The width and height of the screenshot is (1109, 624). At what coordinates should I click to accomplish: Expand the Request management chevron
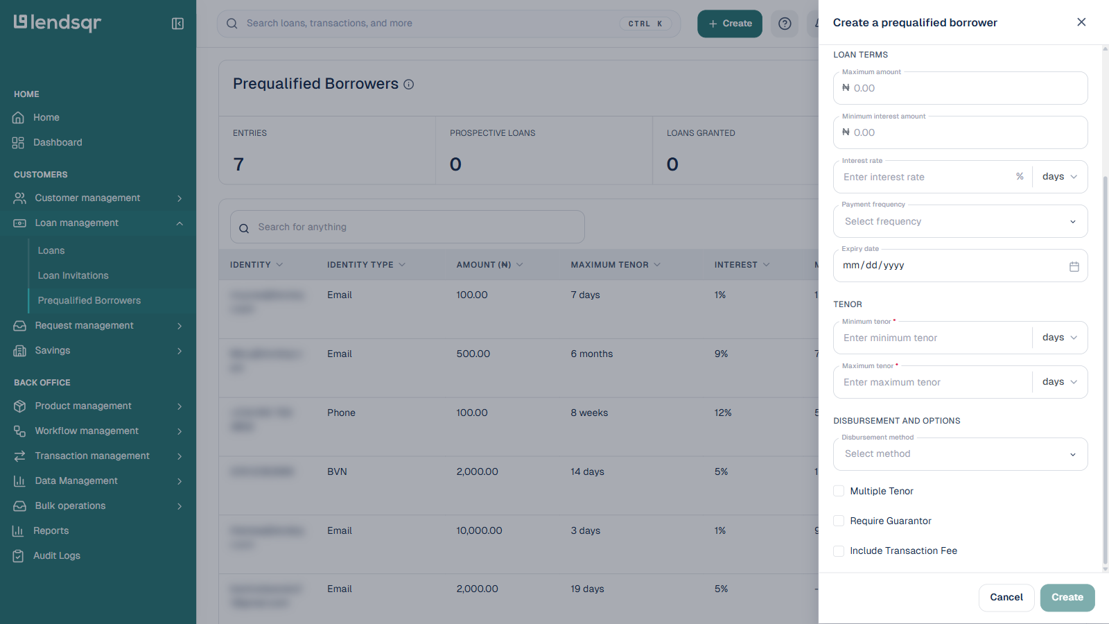[x=180, y=326]
